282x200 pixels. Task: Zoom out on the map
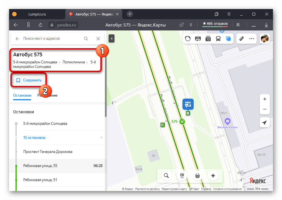pyautogui.click(x=265, y=109)
